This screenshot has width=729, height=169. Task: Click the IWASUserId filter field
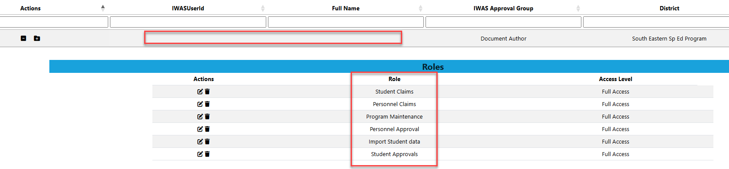click(x=188, y=22)
